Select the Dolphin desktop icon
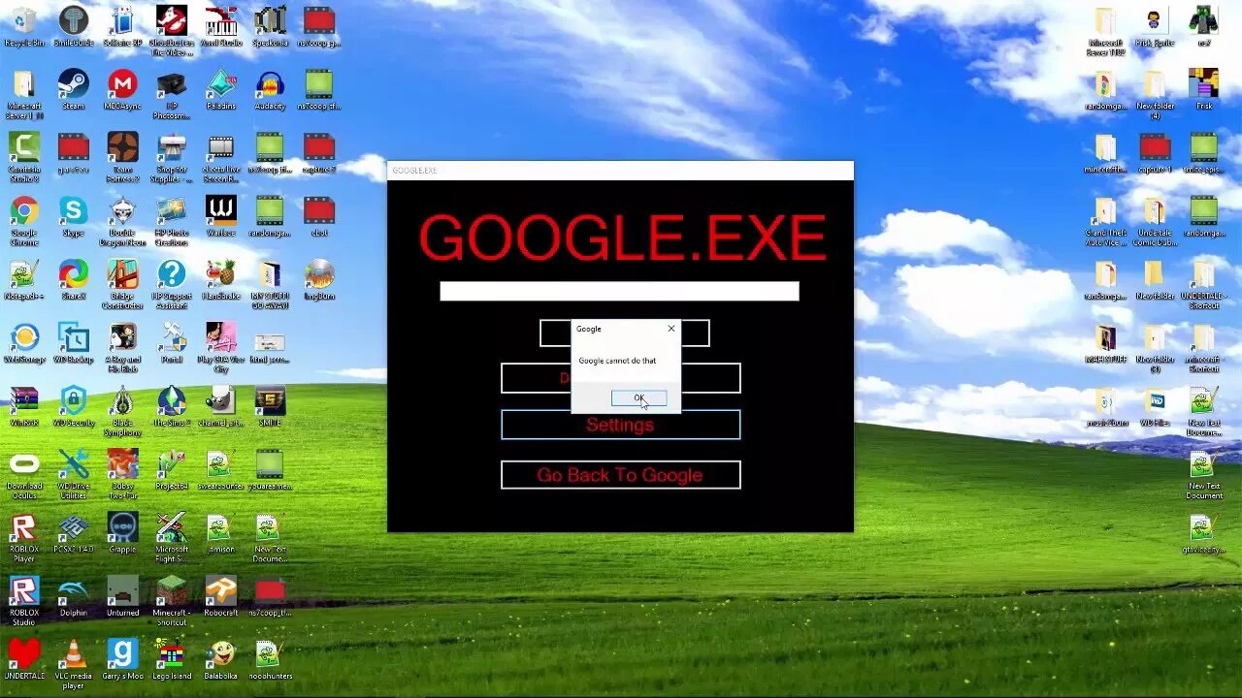The height and width of the screenshot is (698, 1242). (74, 596)
